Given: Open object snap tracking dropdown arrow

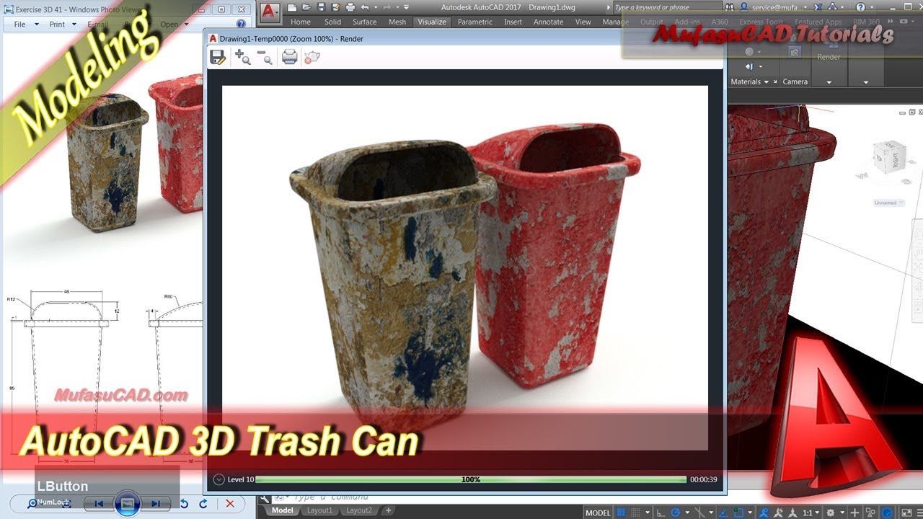Looking at the screenshot, I should point(711,513).
